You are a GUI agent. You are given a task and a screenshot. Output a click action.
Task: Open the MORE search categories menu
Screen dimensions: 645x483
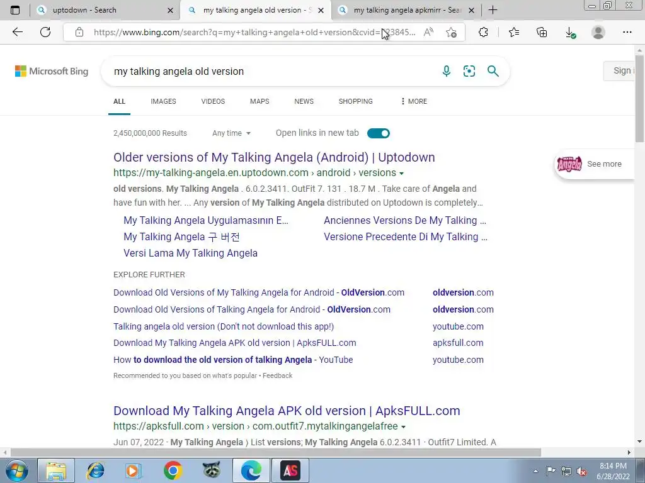click(414, 101)
